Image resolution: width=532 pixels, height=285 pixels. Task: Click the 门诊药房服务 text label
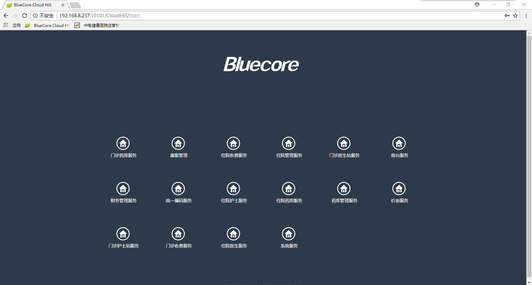124,155
